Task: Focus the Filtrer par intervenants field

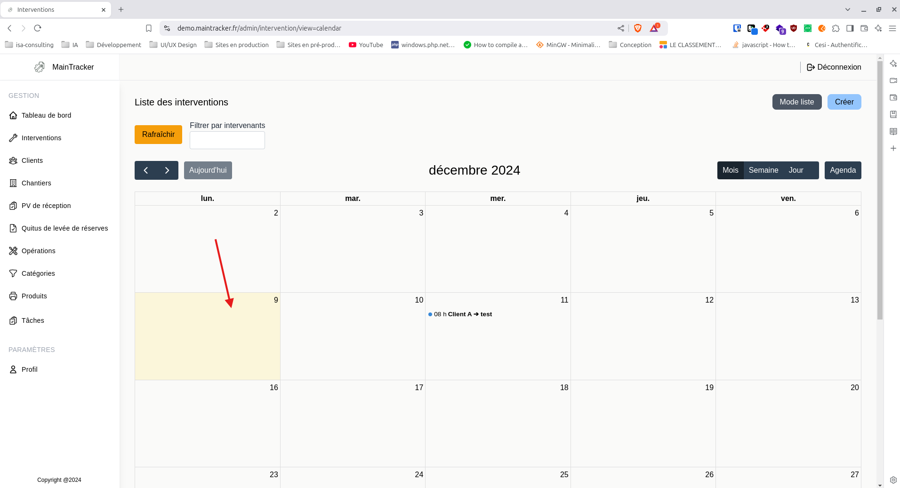Action: (227, 140)
